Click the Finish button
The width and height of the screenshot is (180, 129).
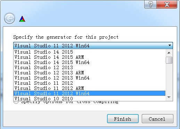tap(123, 119)
